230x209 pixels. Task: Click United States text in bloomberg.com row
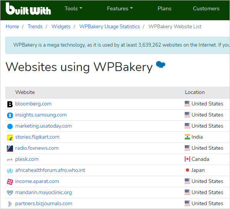207,104
